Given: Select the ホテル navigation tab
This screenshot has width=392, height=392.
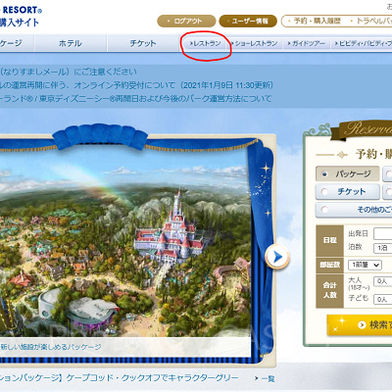Looking at the screenshot, I should pos(71,43).
